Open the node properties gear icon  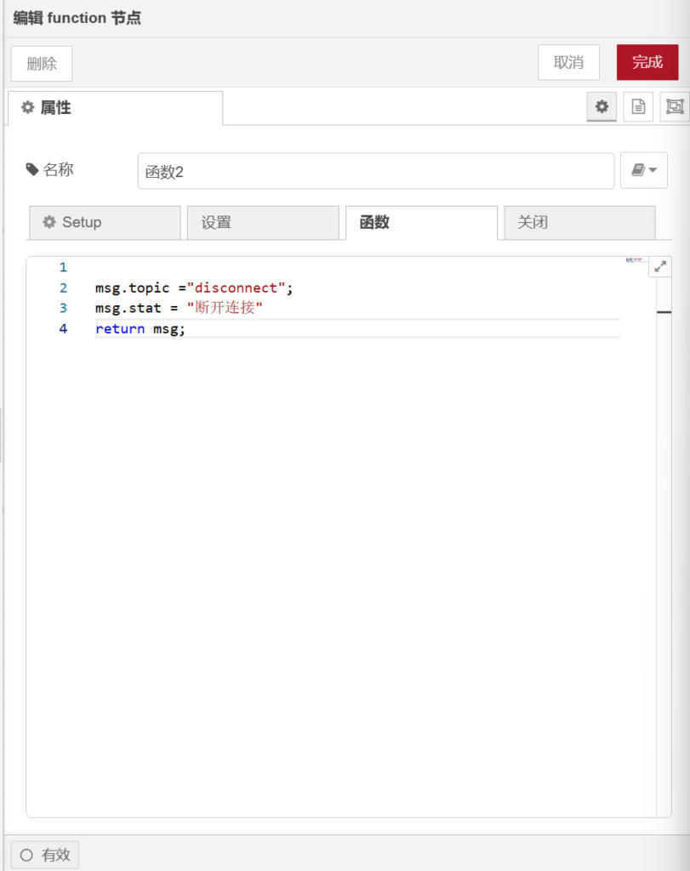tap(602, 107)
